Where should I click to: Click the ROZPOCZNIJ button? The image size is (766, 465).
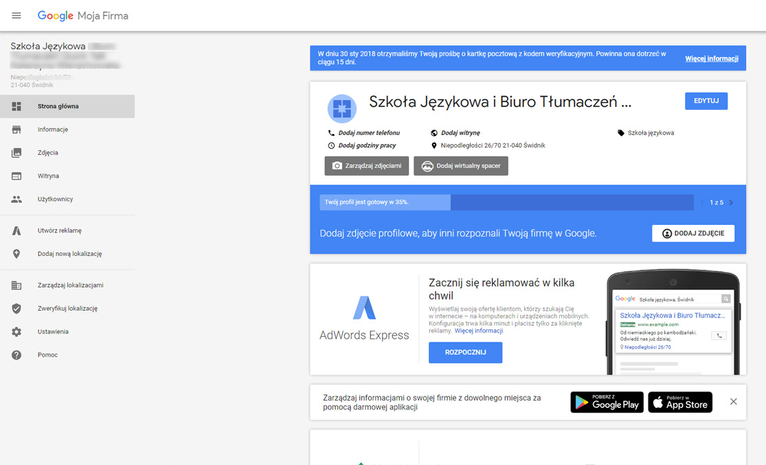coord(465,353)
